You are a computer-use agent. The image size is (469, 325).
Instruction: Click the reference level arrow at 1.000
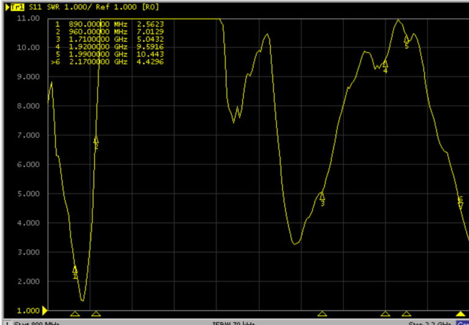click(x=45, y=310)
